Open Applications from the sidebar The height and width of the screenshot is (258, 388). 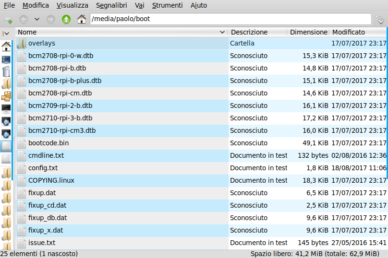pyautogui.click(x=6, y=96)
